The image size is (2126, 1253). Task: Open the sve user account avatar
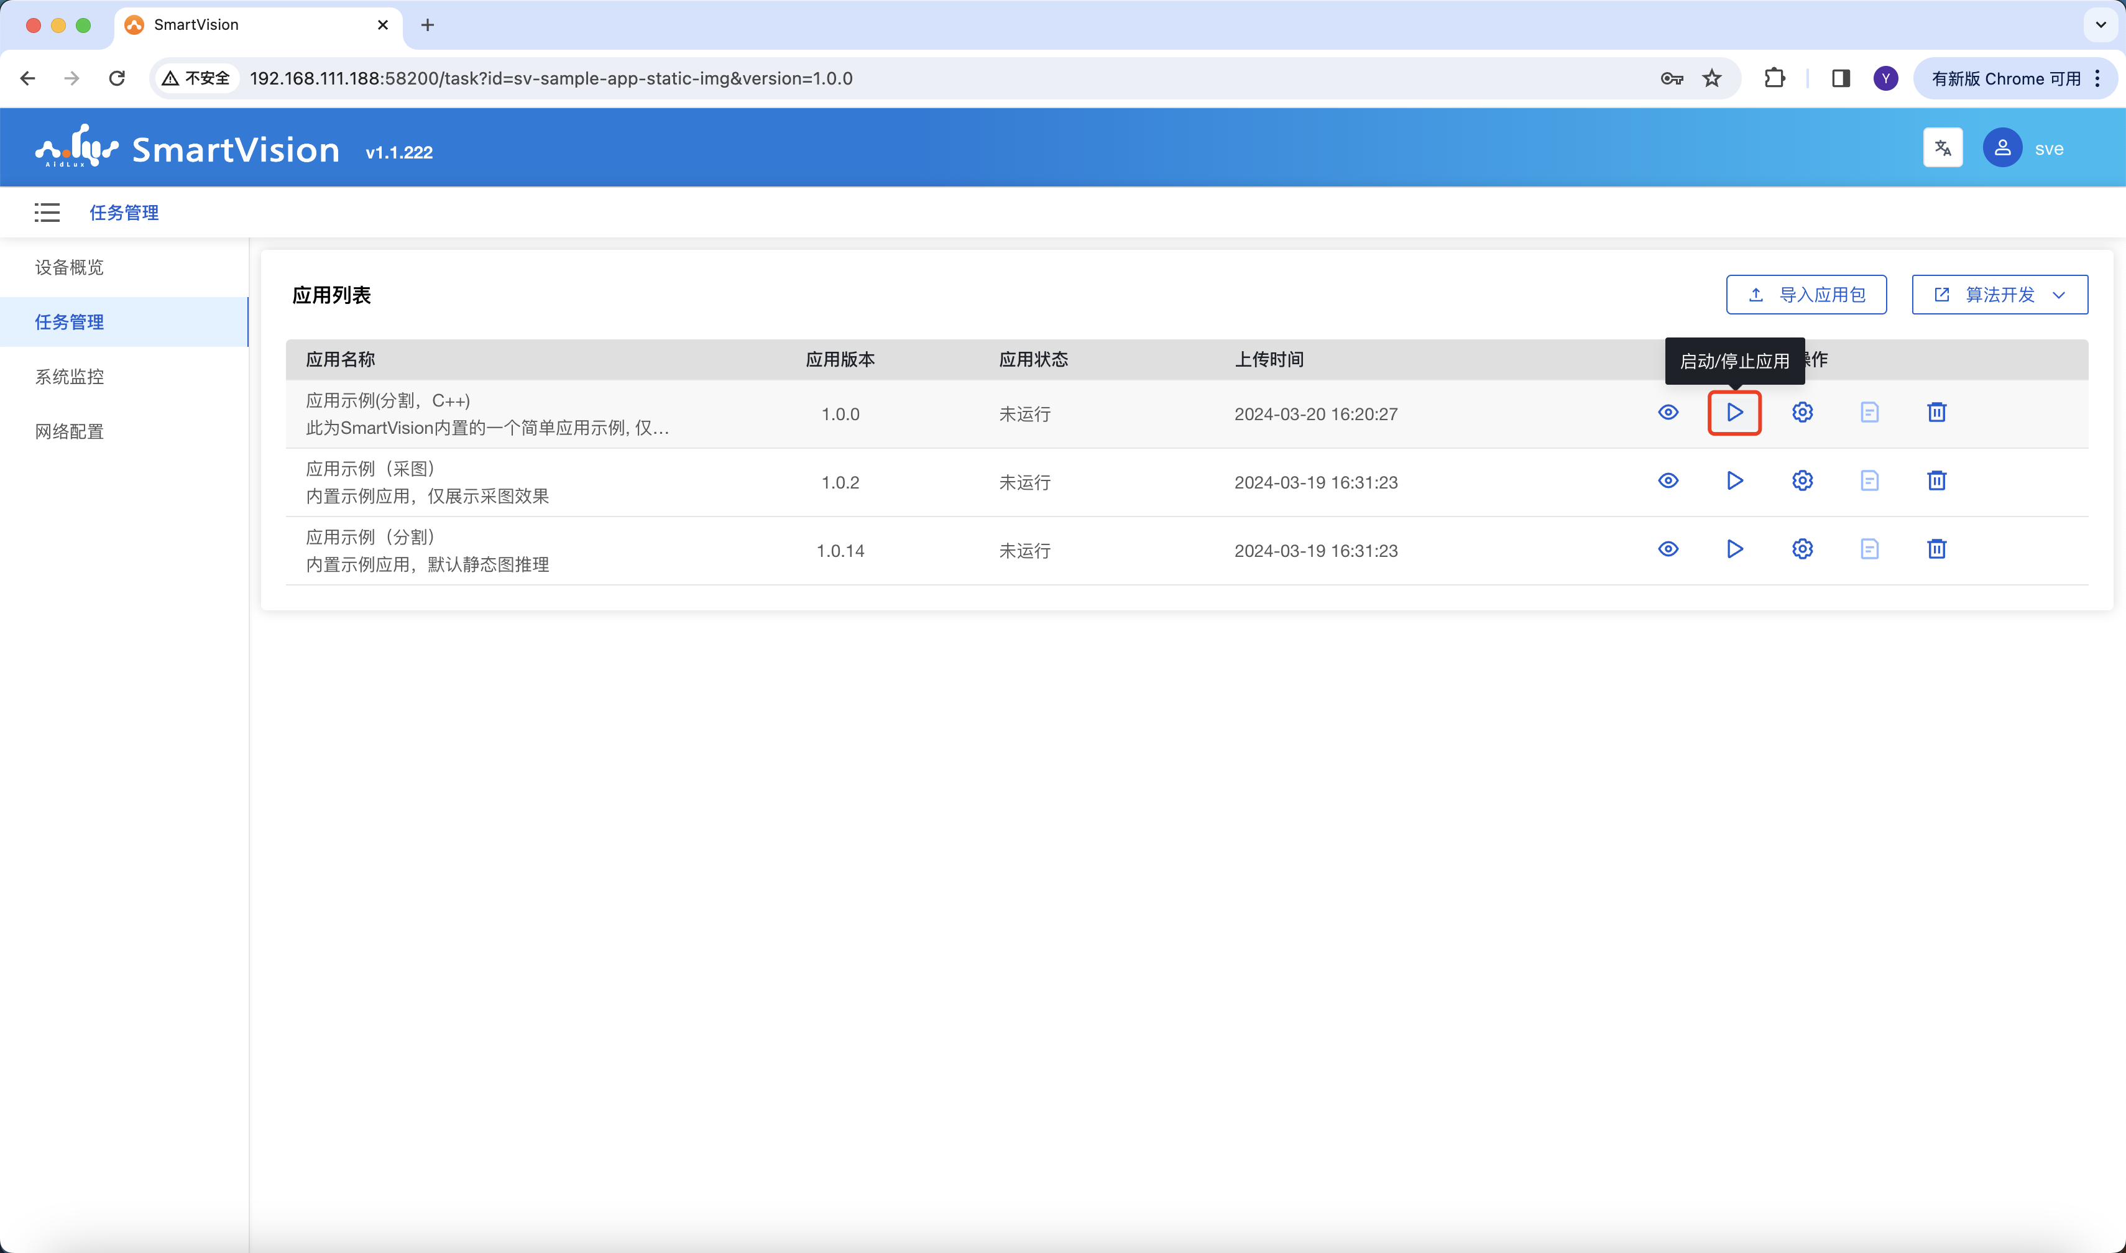point(2002,149)
